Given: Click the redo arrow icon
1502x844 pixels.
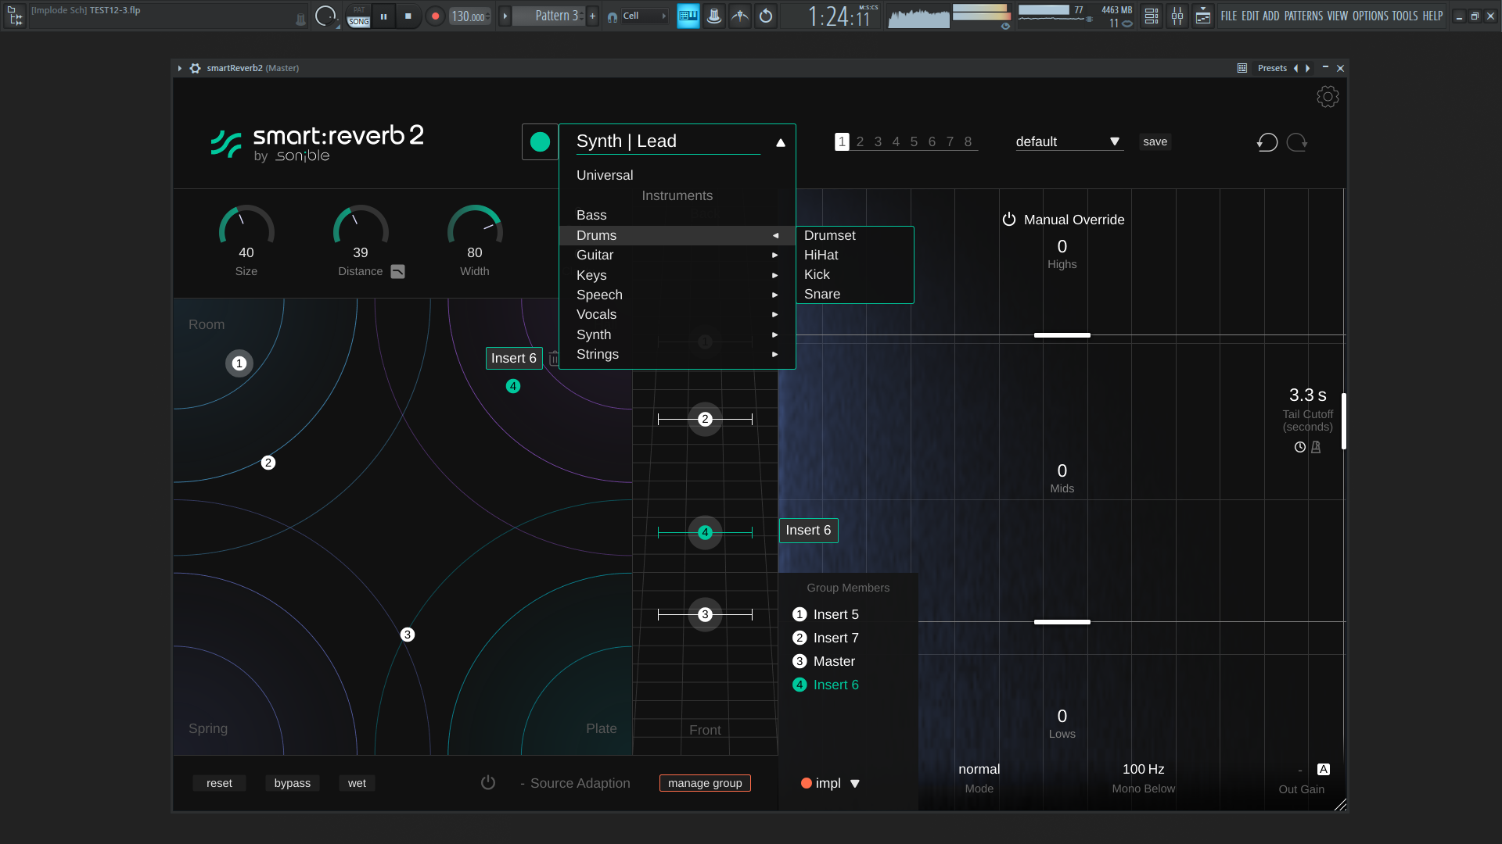Looking at the screenshot, I should [1297, 142].
